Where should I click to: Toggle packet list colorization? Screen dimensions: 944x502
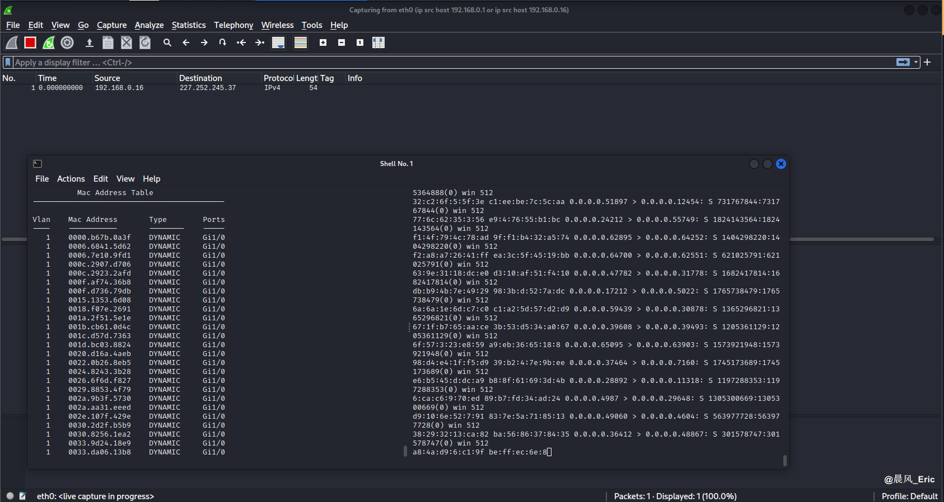301,42
